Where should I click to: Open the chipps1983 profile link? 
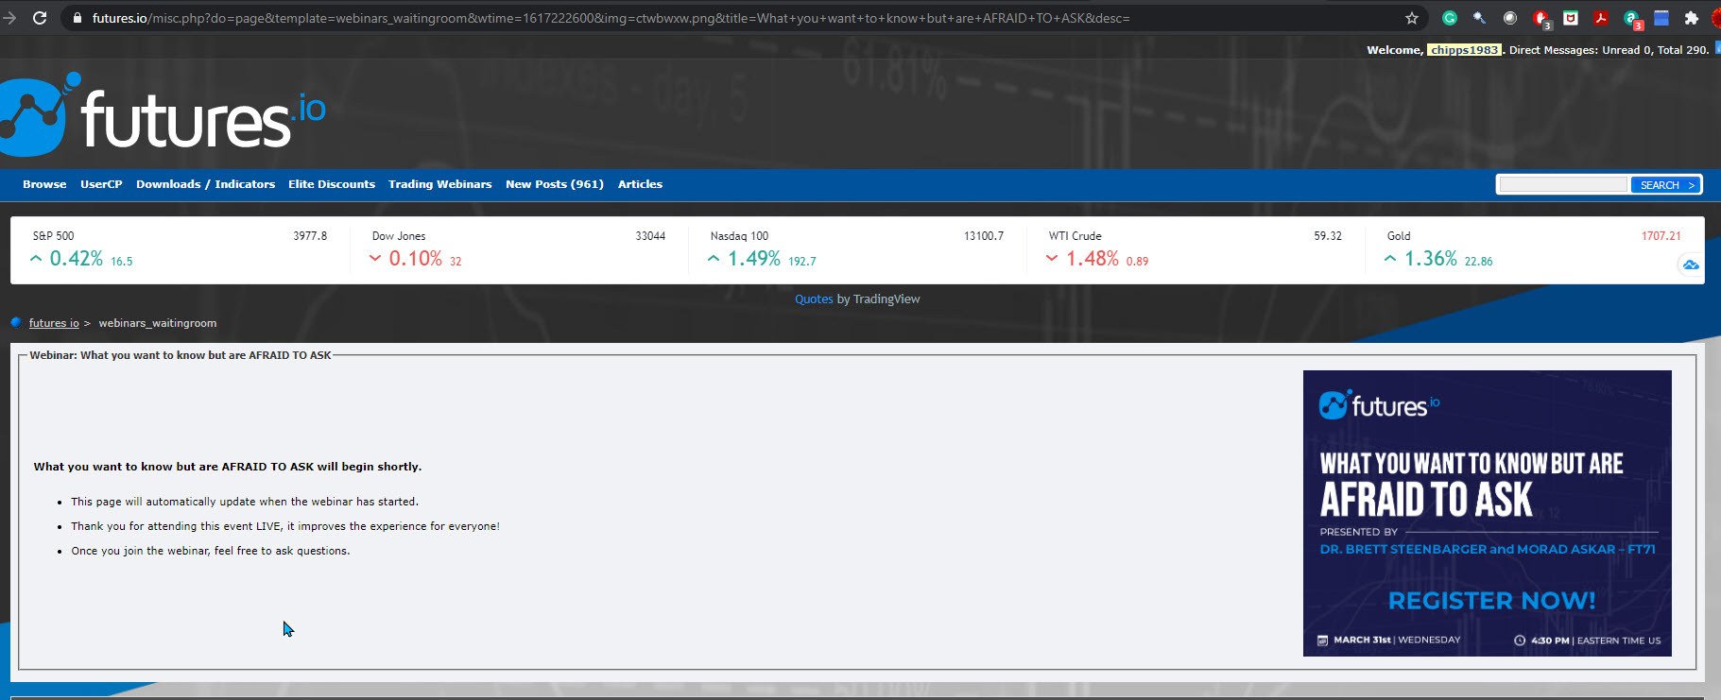tap(1464, 50)
